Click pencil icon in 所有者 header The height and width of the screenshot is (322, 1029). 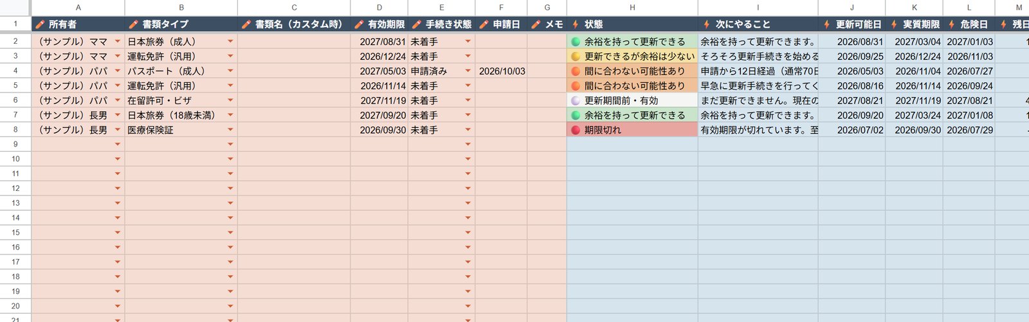[x=40, y=24]
